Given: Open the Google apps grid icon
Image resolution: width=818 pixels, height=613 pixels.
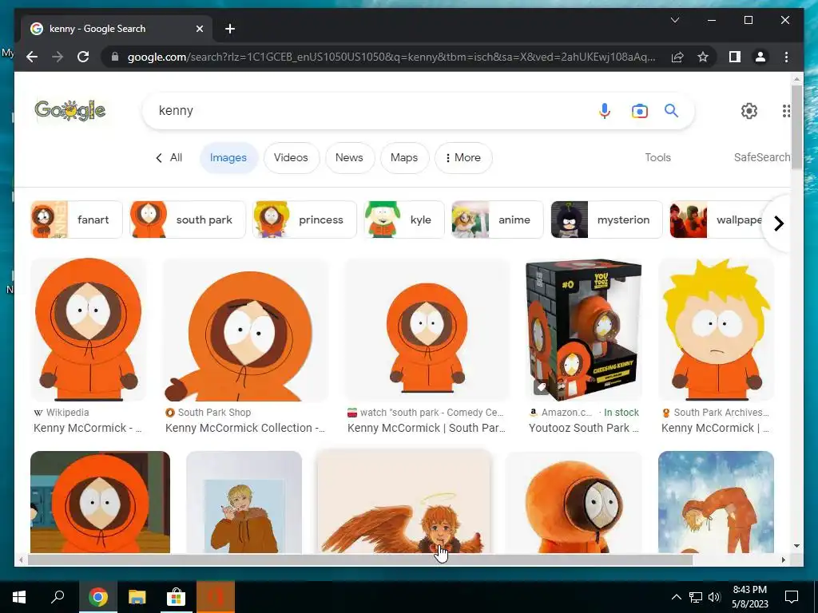Looking at the screenshot, I should point(786,110).
